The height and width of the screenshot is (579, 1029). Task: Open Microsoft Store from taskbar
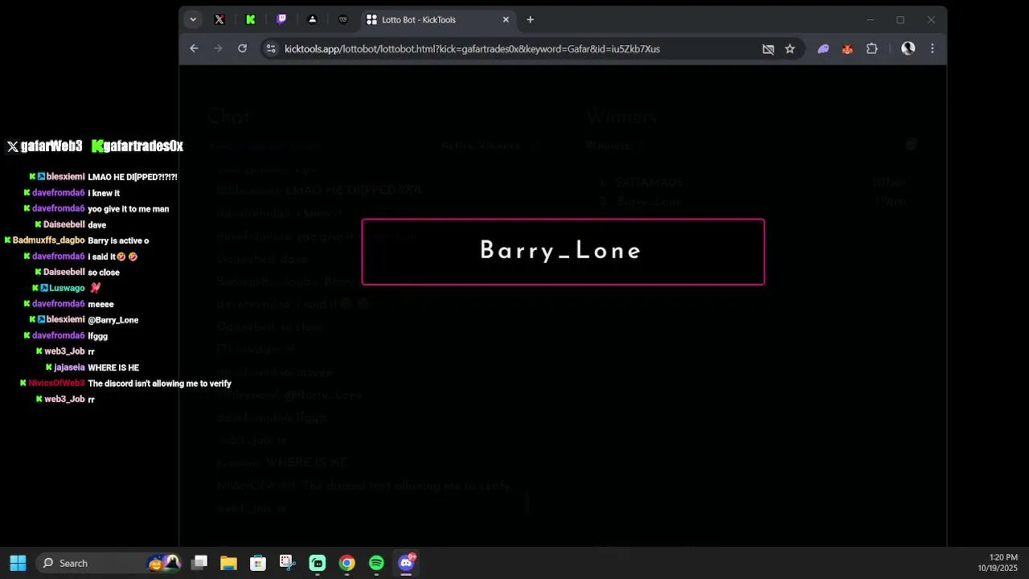tap(258, 563)
